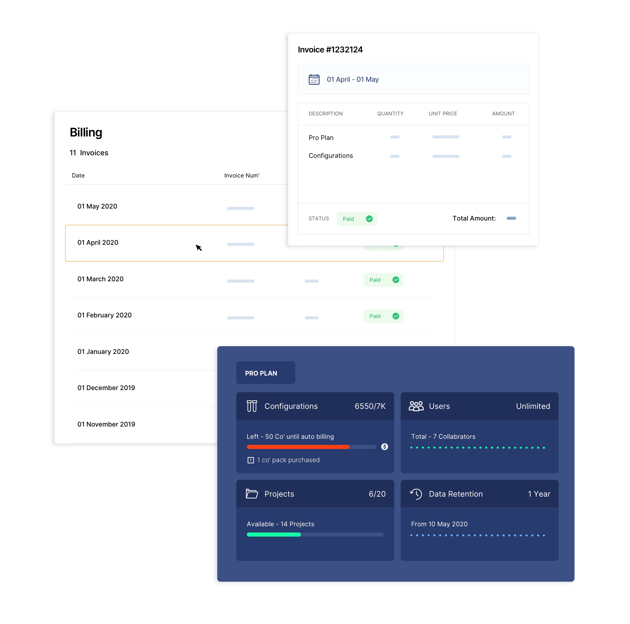Click Available - 14 Projects text
The image size is (630, 624).
pyautogui.click(x=281, y=524)
